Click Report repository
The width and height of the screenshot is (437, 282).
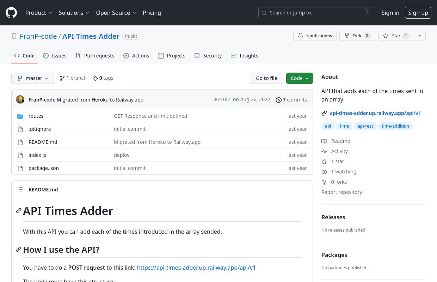(x=342, y=192)
